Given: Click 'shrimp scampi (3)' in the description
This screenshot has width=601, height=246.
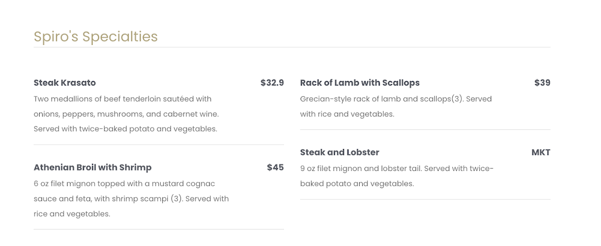Looking at the screenshot, I should (x=149, y=199).
